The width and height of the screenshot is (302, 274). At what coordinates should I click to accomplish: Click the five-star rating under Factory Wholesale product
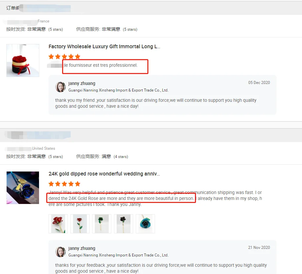pos(64,57)
